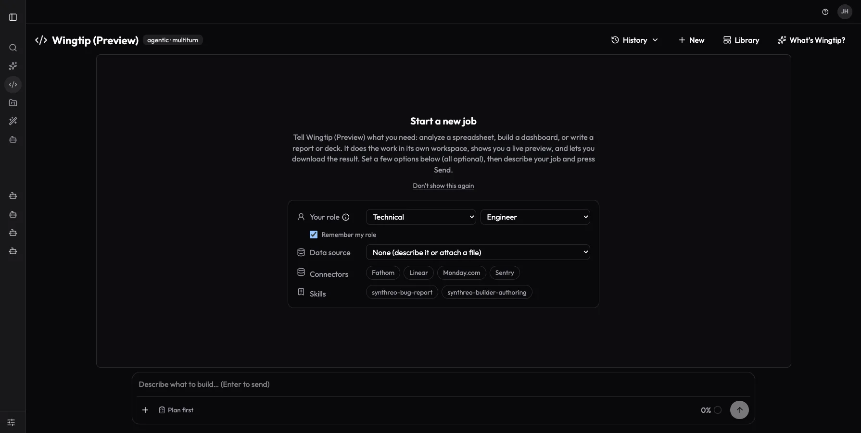
Task: Click the magic wand sidebar icon
Action: (x=13, y=121)
